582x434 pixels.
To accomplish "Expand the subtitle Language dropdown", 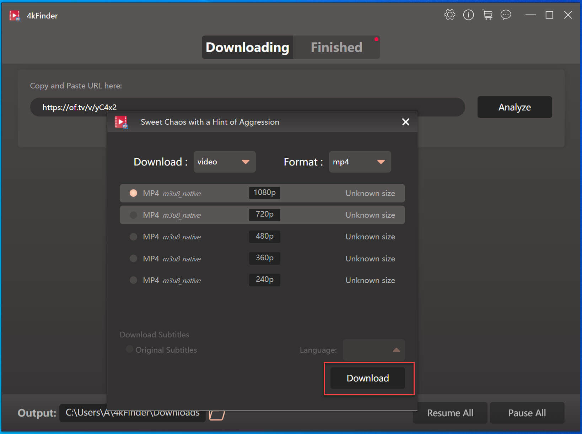I will point(373,350).
